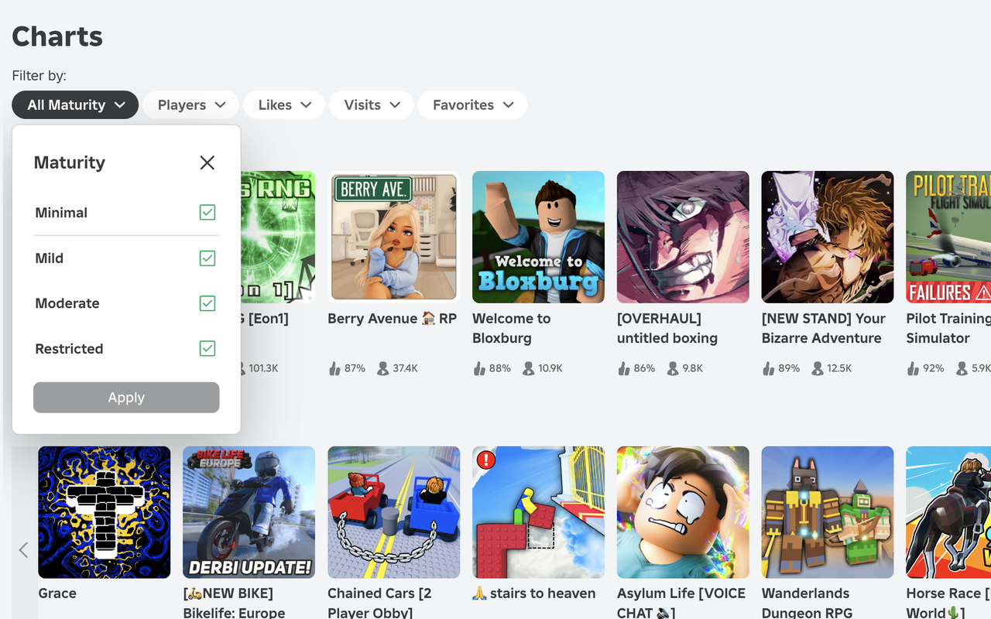
Task: Open the All Maturity dropdown
Action: click(75, 105)
